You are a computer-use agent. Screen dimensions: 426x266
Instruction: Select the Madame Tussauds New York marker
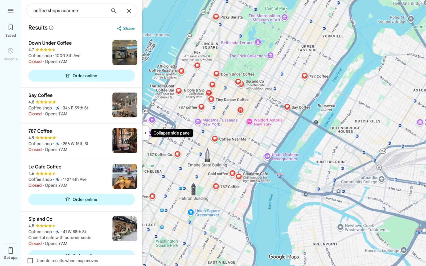point(198,122)
